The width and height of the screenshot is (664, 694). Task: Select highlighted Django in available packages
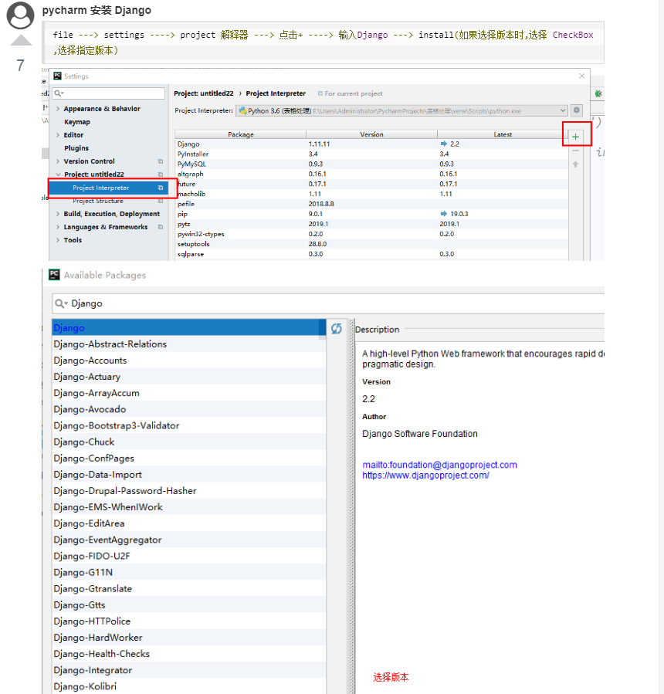[189, 328]
